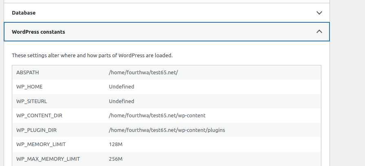Collapse WordPress constants using the up chevron
365x166 pixels.
point(319,32)
